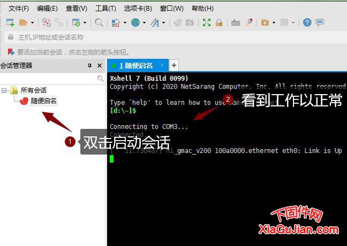Image resolution: width=347 pixels, height=246 pixels.
Task: Close the 随便启名 tab
Action: (162, 65)
